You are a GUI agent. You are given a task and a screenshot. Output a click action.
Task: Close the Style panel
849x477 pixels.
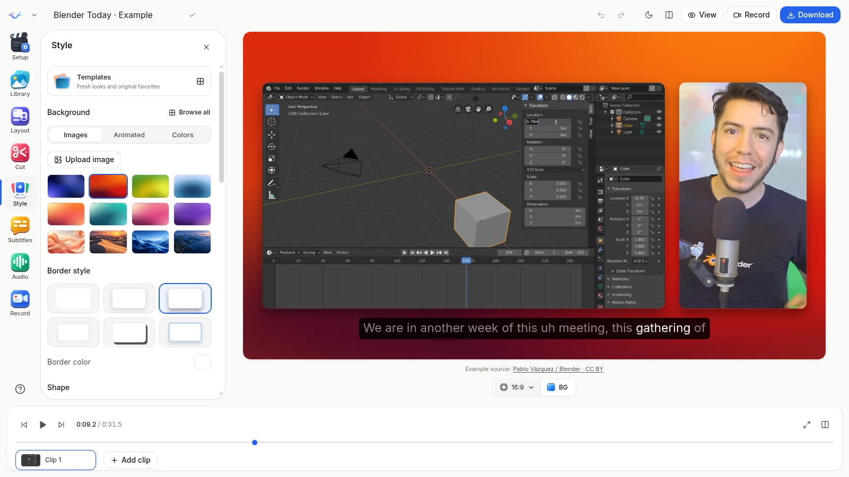pyautogui.click(x=206, y=47)
